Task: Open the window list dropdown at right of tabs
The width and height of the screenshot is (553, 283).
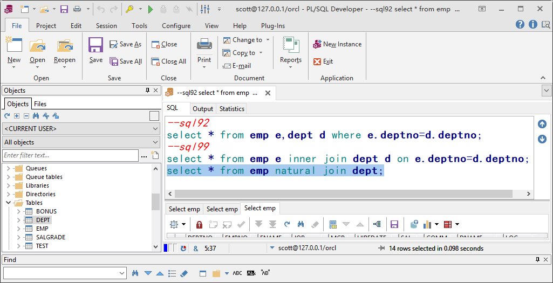Action: pyautogui.click(x=547, y=91)
